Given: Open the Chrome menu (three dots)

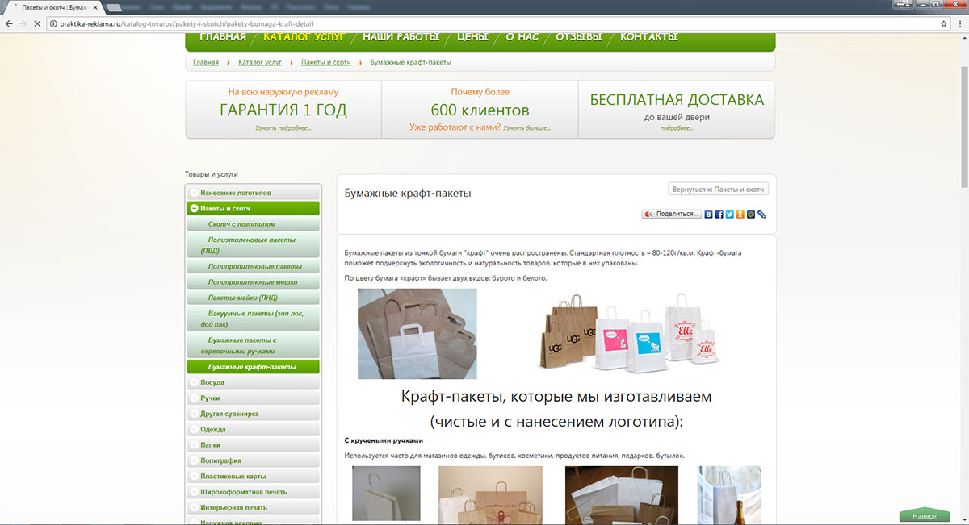Looking at the screenshot, I should click(959, 23).
